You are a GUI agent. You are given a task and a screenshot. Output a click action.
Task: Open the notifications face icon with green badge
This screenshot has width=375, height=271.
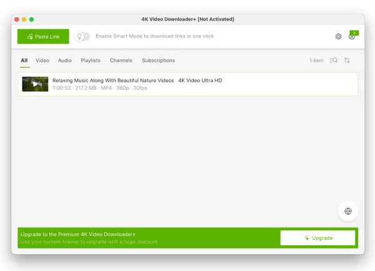[353, 36]
